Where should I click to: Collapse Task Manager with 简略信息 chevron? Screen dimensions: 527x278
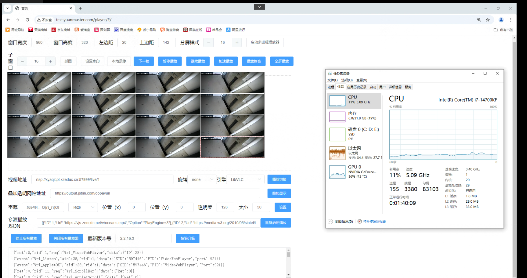330,221
